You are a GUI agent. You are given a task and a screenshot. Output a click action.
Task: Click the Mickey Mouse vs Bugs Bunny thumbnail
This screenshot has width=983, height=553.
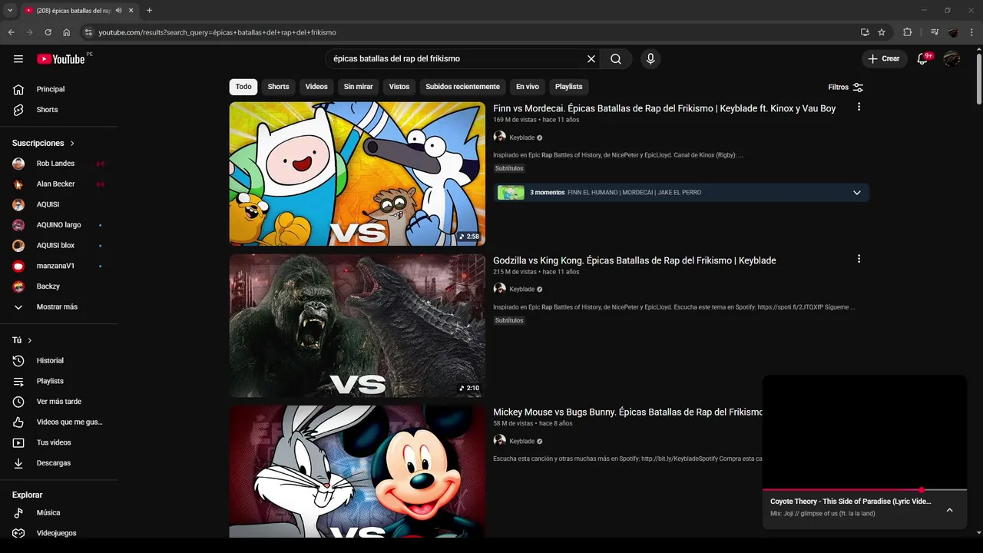(357, 472)
